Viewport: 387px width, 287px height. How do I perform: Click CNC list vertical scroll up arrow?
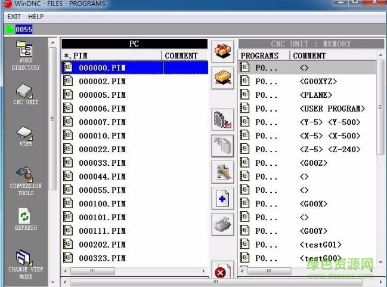(380, 55)
